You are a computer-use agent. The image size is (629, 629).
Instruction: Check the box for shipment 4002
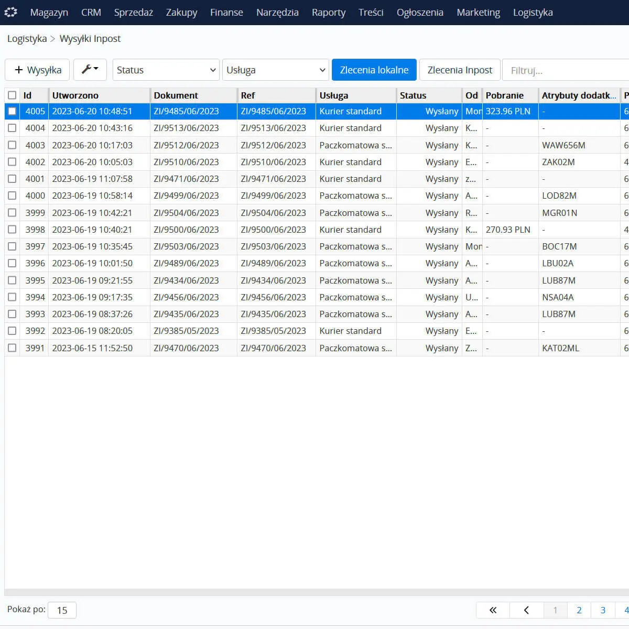12,162
